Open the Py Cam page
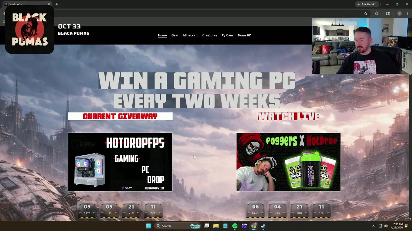 (x=227, y=35)
